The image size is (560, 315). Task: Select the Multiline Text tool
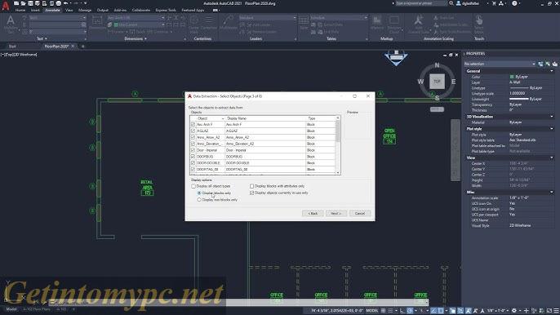pos(11,24)
